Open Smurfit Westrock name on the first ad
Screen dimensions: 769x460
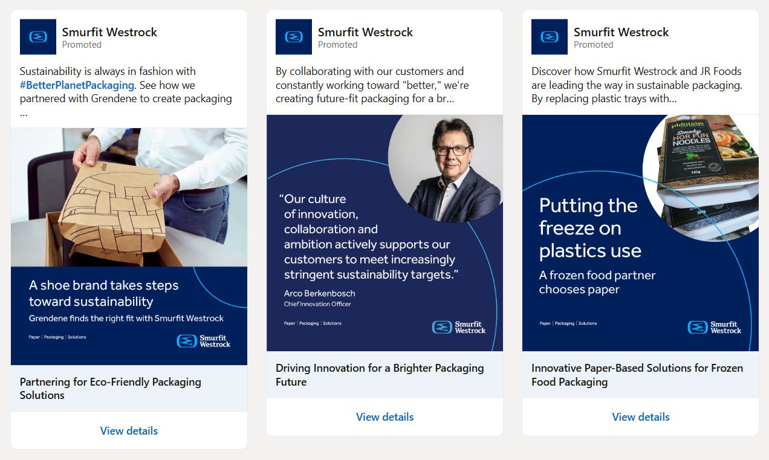click(x=109, y=32)
